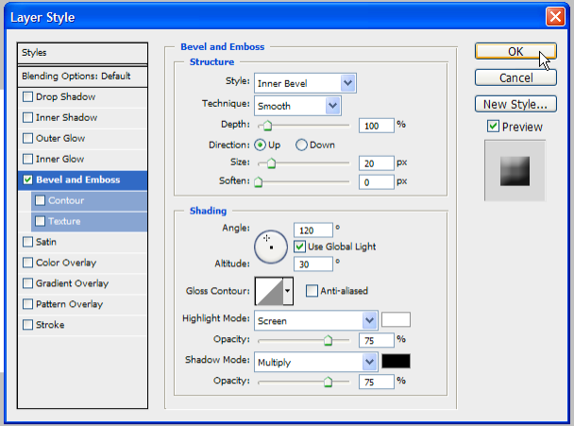Enable the Color Overlay checkbox
Screen dimensions: 574x426
tap(27, 263)
